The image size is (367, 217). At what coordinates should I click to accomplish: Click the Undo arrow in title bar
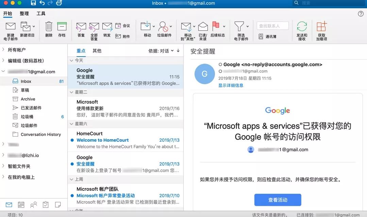click(x=42, y=3)
